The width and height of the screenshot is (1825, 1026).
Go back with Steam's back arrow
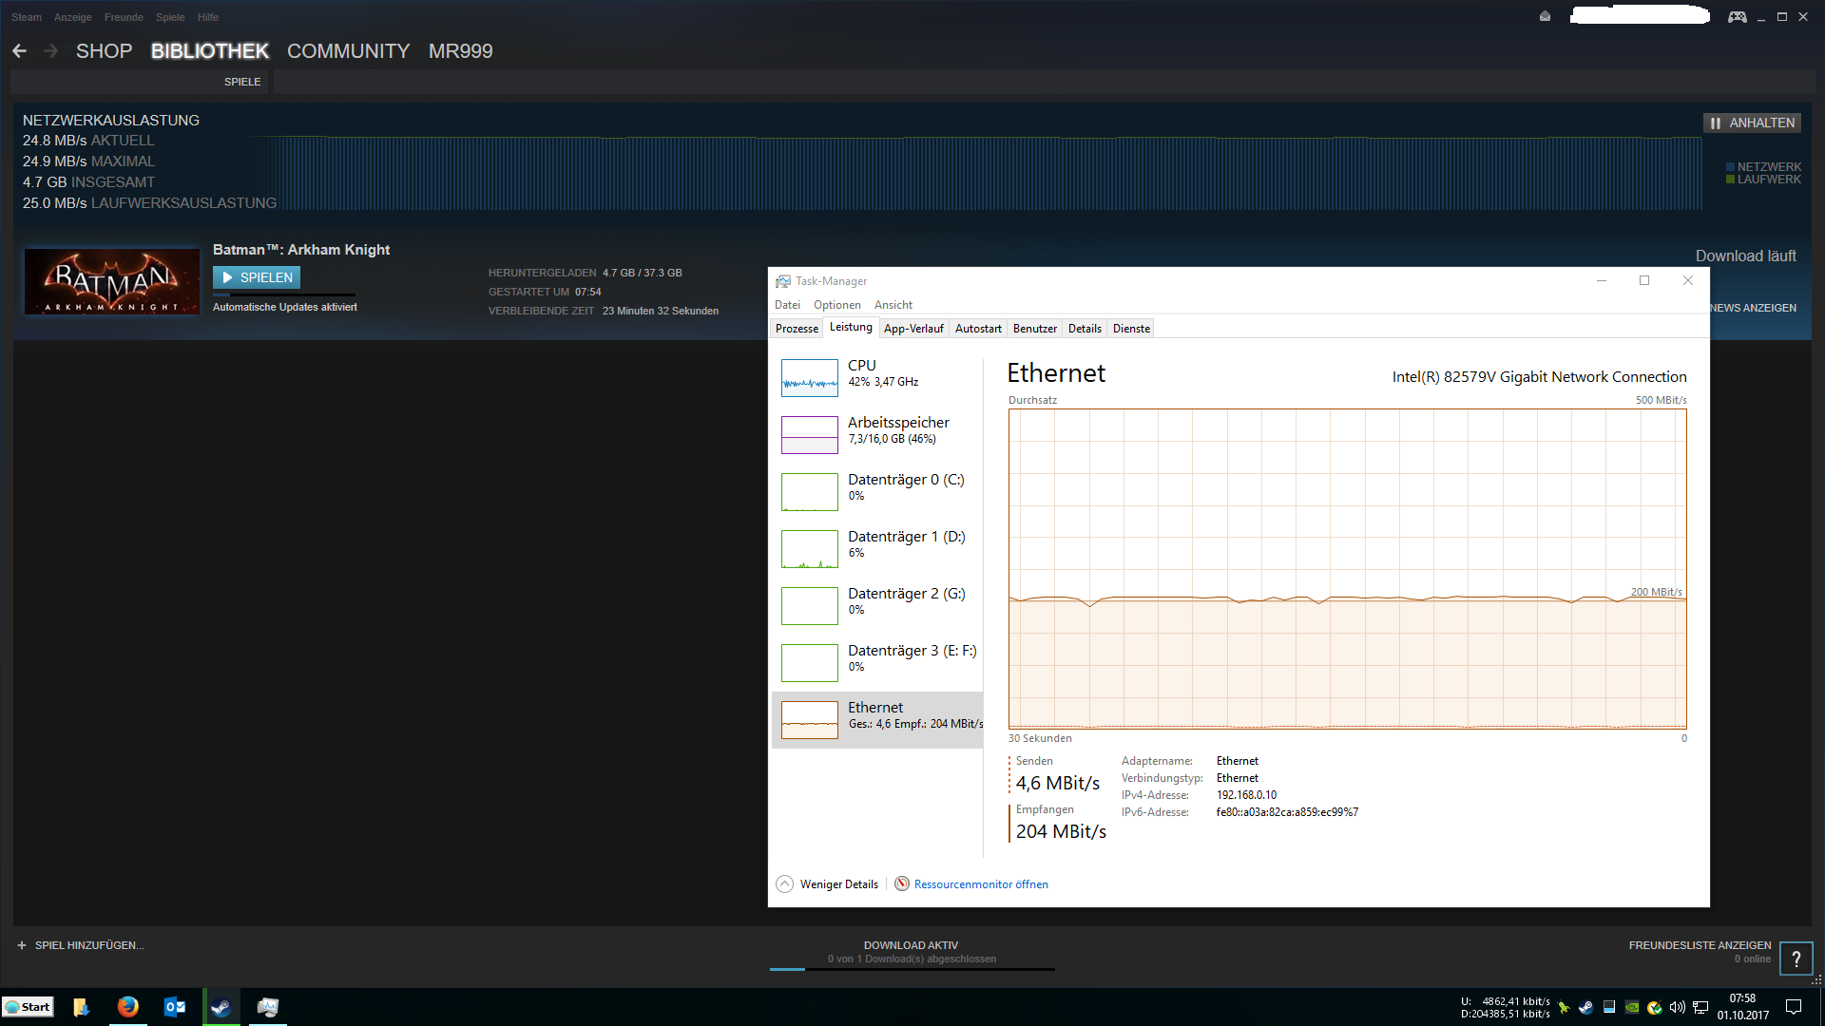(20, 51)
